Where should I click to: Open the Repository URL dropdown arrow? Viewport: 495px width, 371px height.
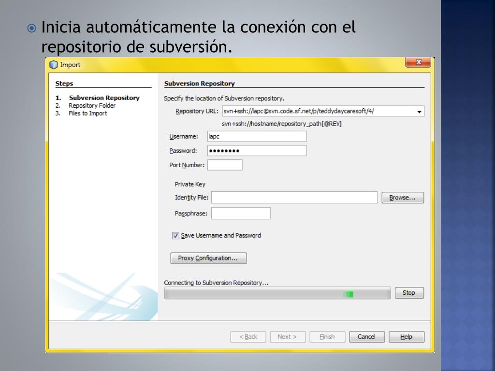419,112
